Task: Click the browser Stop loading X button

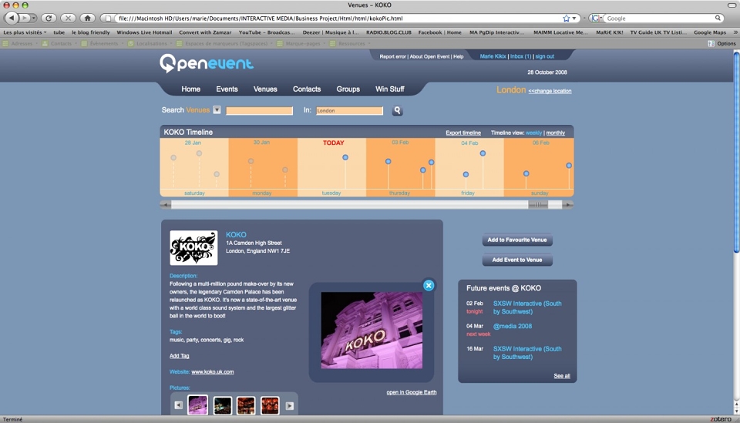Action: [x=68, y=18]
